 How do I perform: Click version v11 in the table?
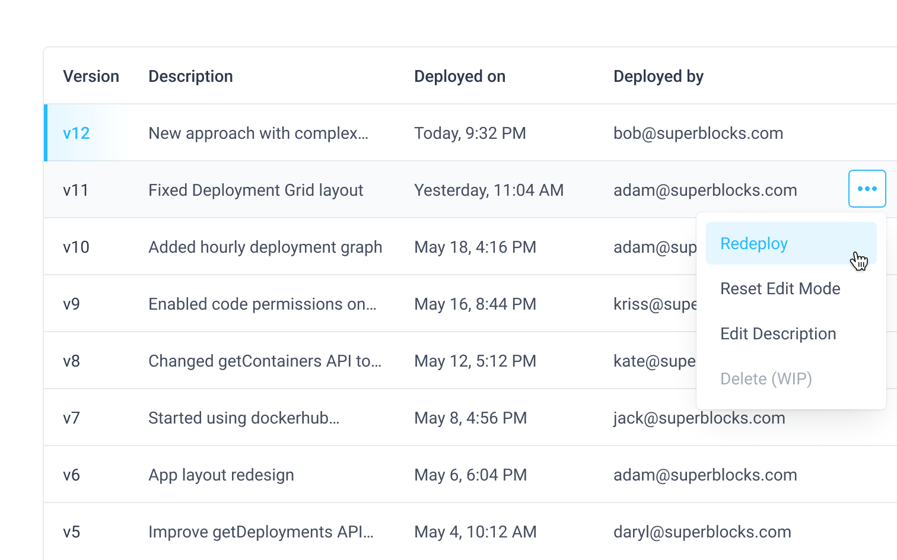(76, 190)
